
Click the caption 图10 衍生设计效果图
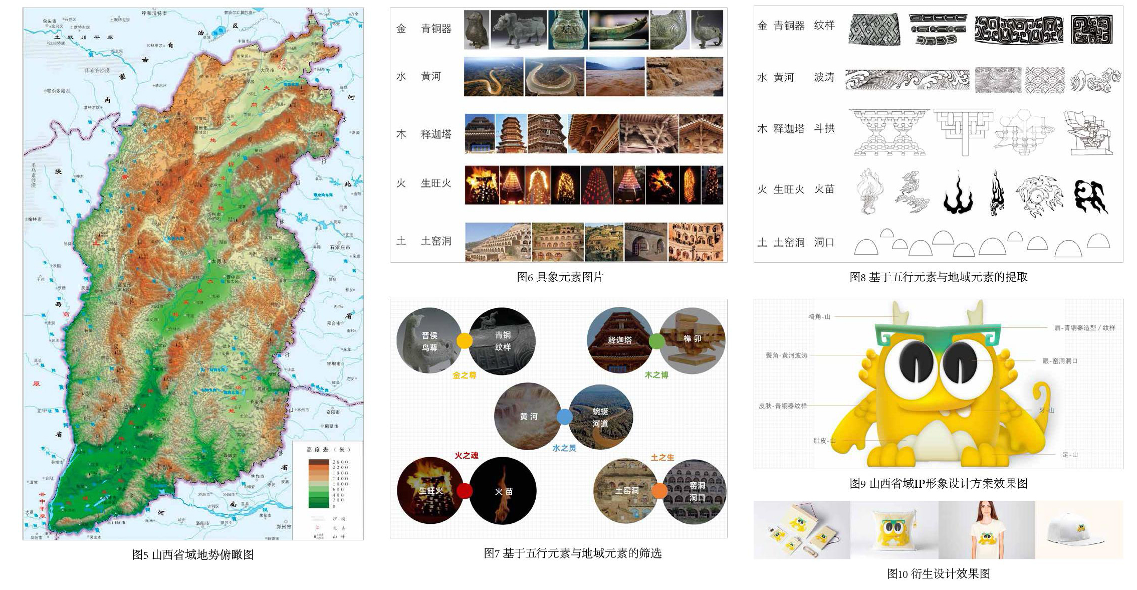(939, 573)
